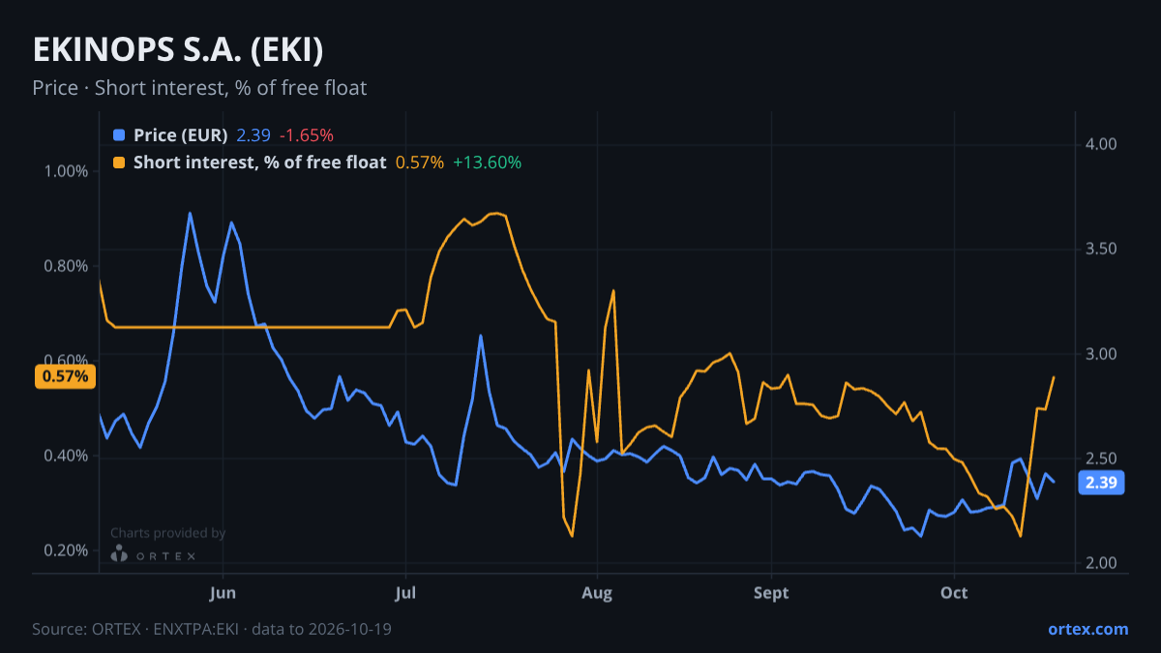Click the 0.80% left axis label
Screen dimensions: 1161x653
(66, 266)
